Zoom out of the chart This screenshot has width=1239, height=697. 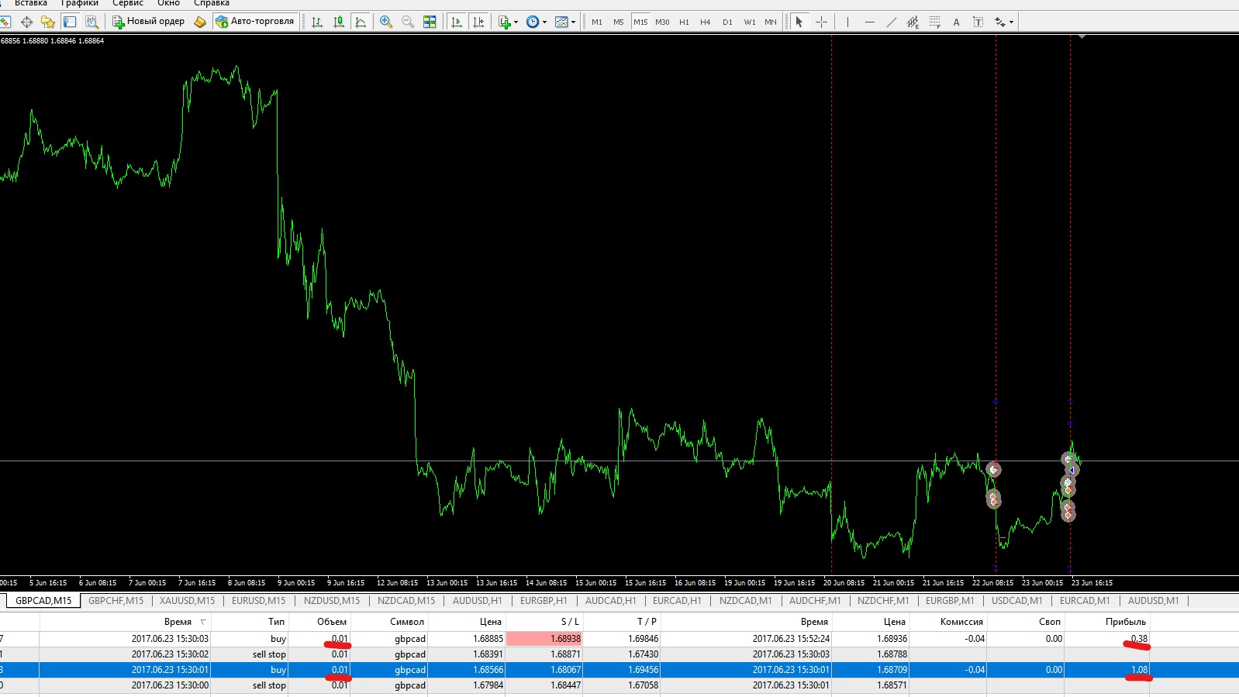408,22
